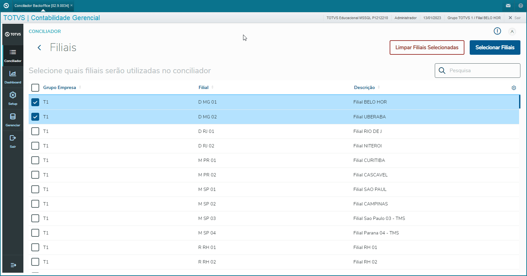The width and height of the screenshot is (527, 276).
Task: Open the help question mark icon
Action: (x=521, y=6)
